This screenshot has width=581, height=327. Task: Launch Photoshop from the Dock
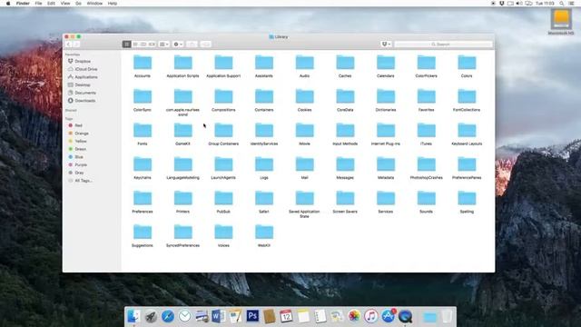coord(252,316)
